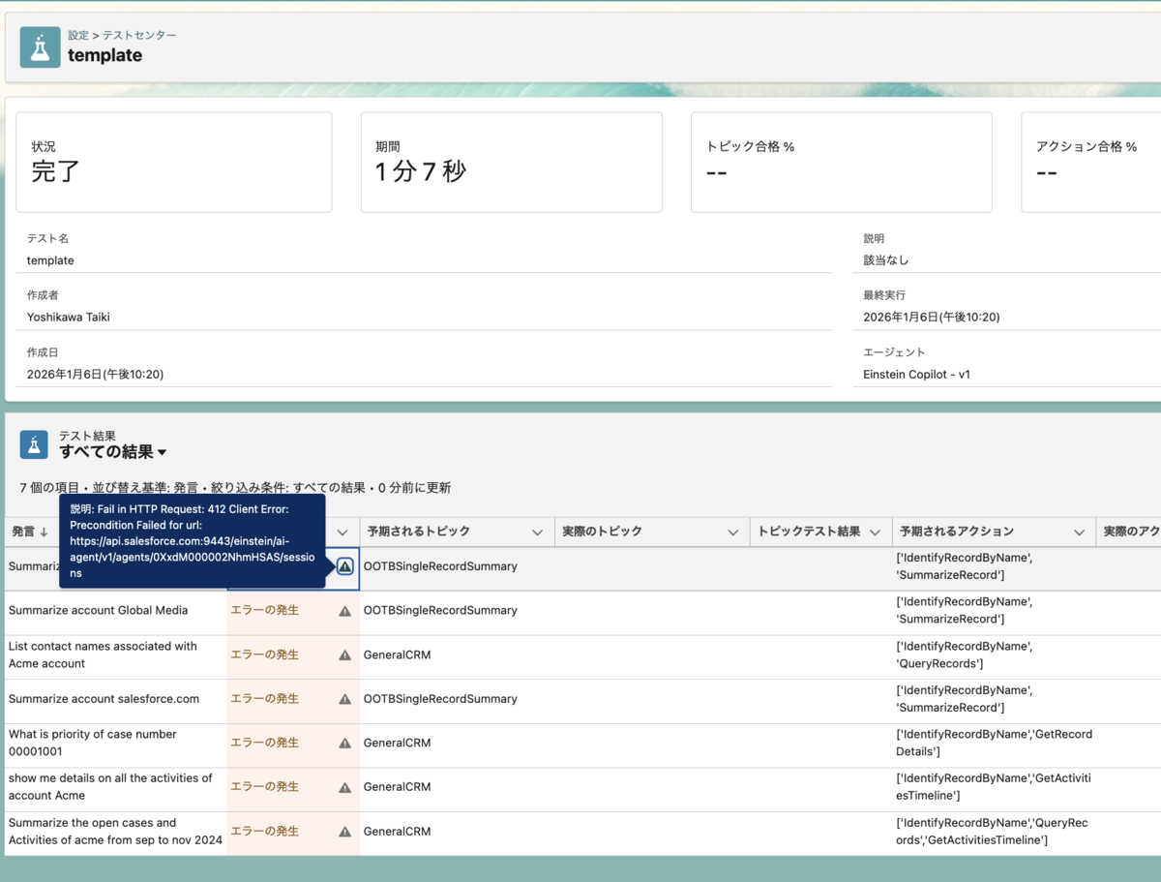The image size is (1161, 882).
Task: Click the 期間 1分7秒 card
Action: [512, 163]
